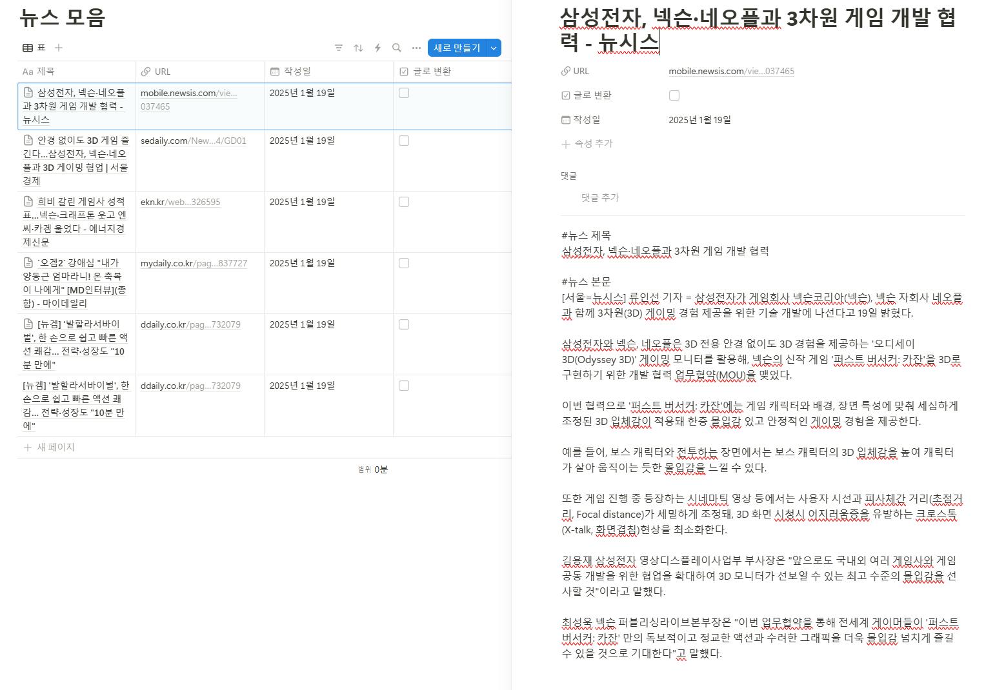Open first ddaily.co.kr URL link
995x690 pixels.
pos(190,324)
